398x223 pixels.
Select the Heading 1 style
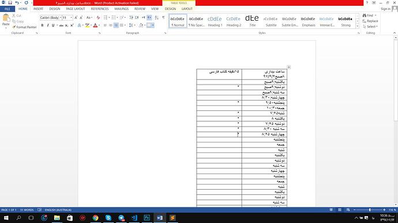(215, 21)
